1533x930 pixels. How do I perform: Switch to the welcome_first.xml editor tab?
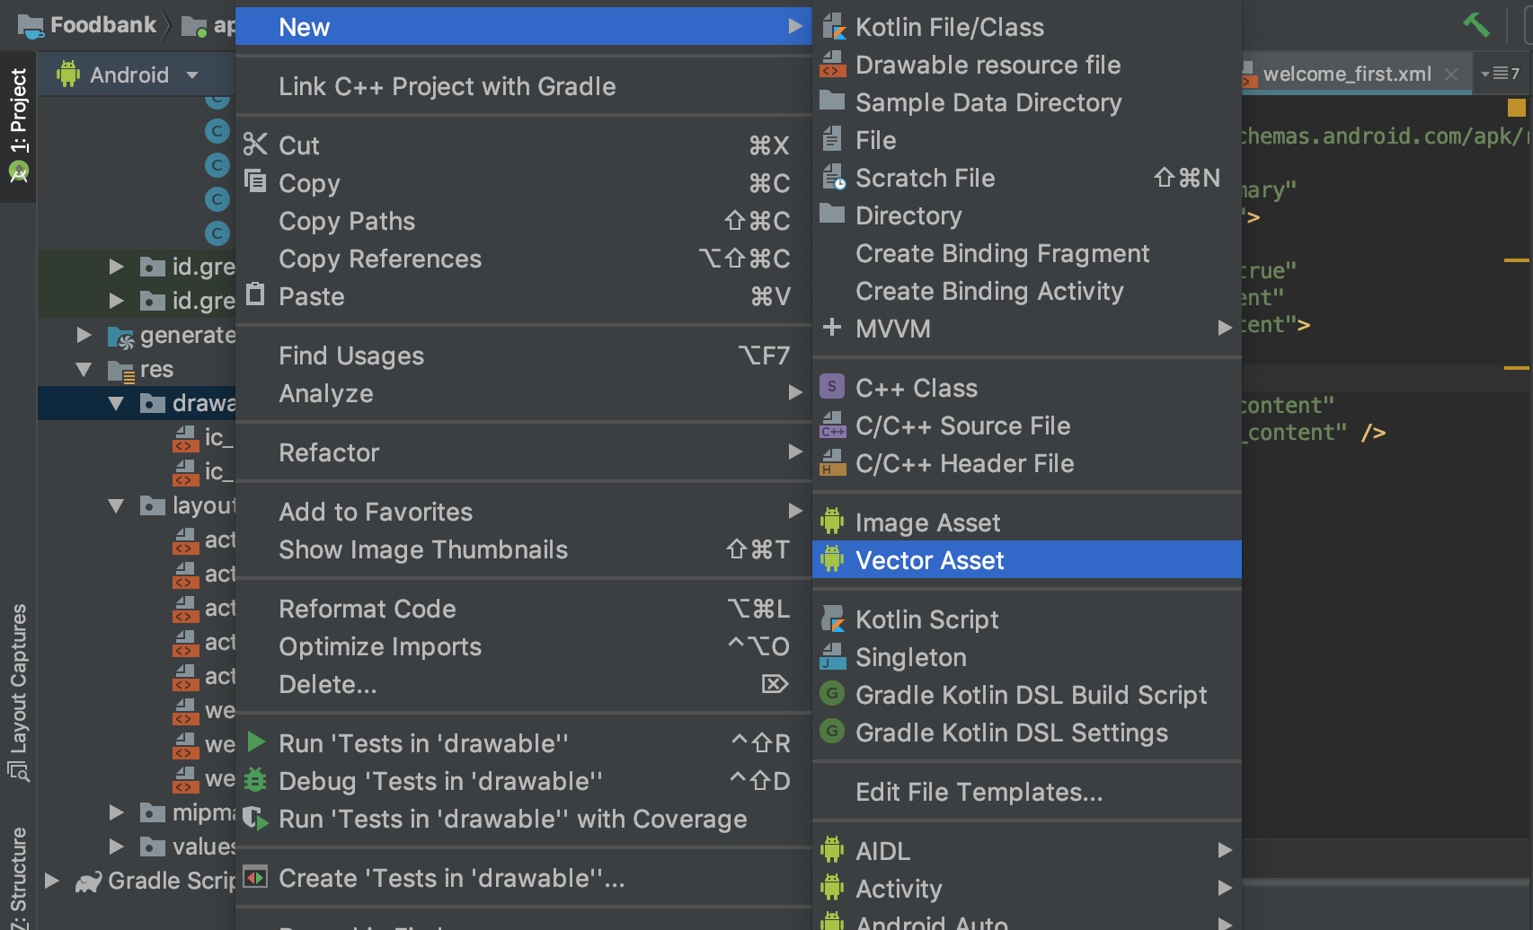point(1346,74)
